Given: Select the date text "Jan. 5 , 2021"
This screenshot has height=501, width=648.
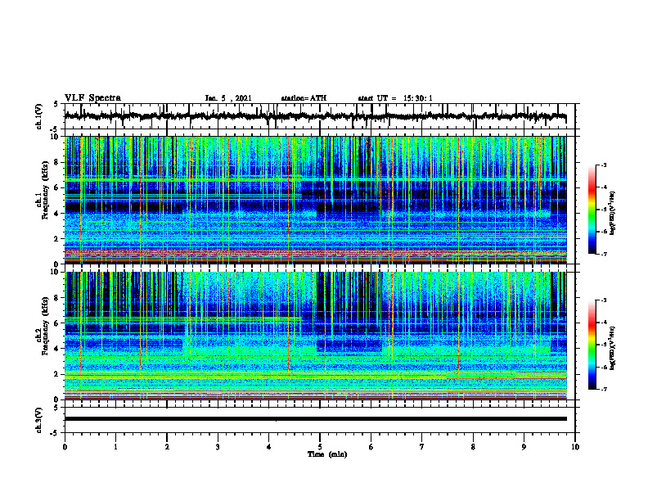Looking at the screenshot, I should click(x=228, y=98).
